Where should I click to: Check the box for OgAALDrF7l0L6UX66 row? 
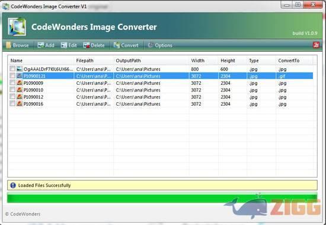12,69
